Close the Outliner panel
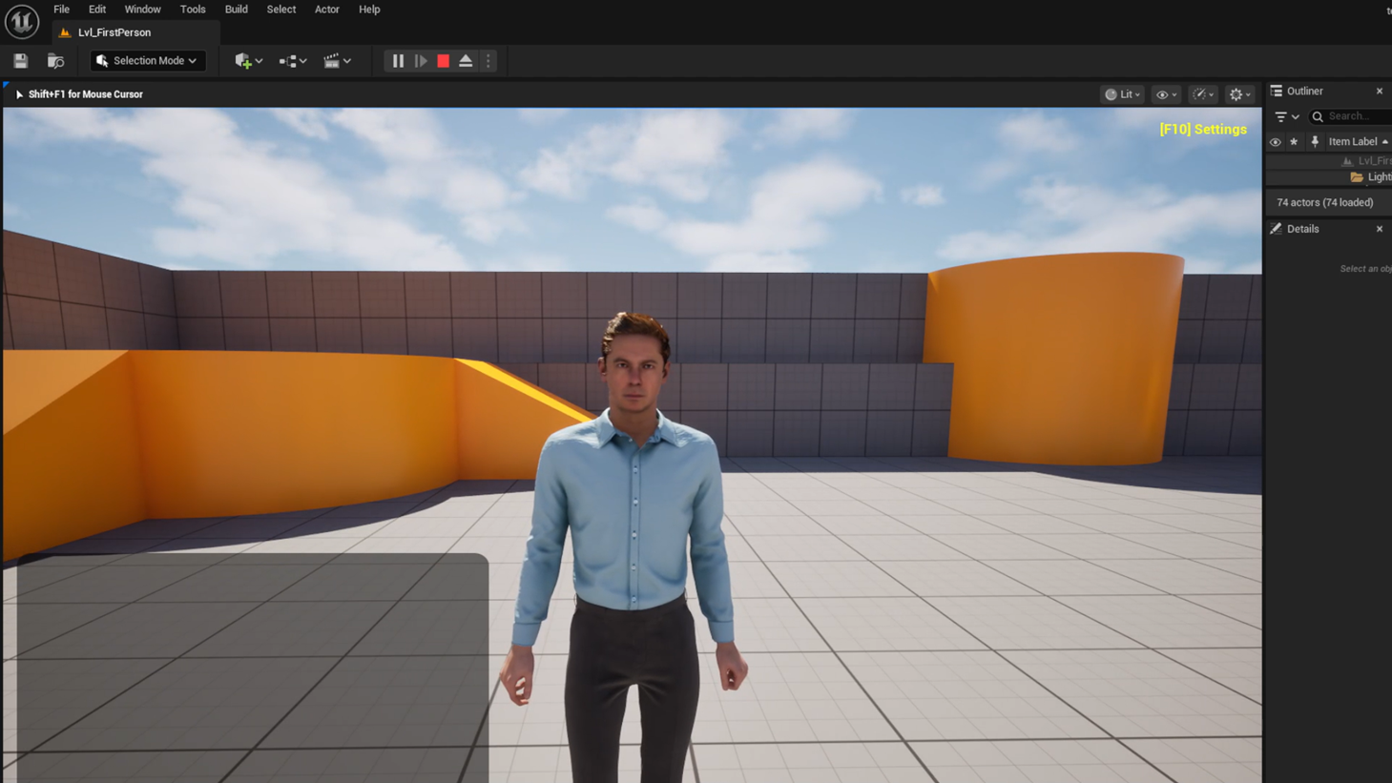1392x783 pixels. [1380, 92]
